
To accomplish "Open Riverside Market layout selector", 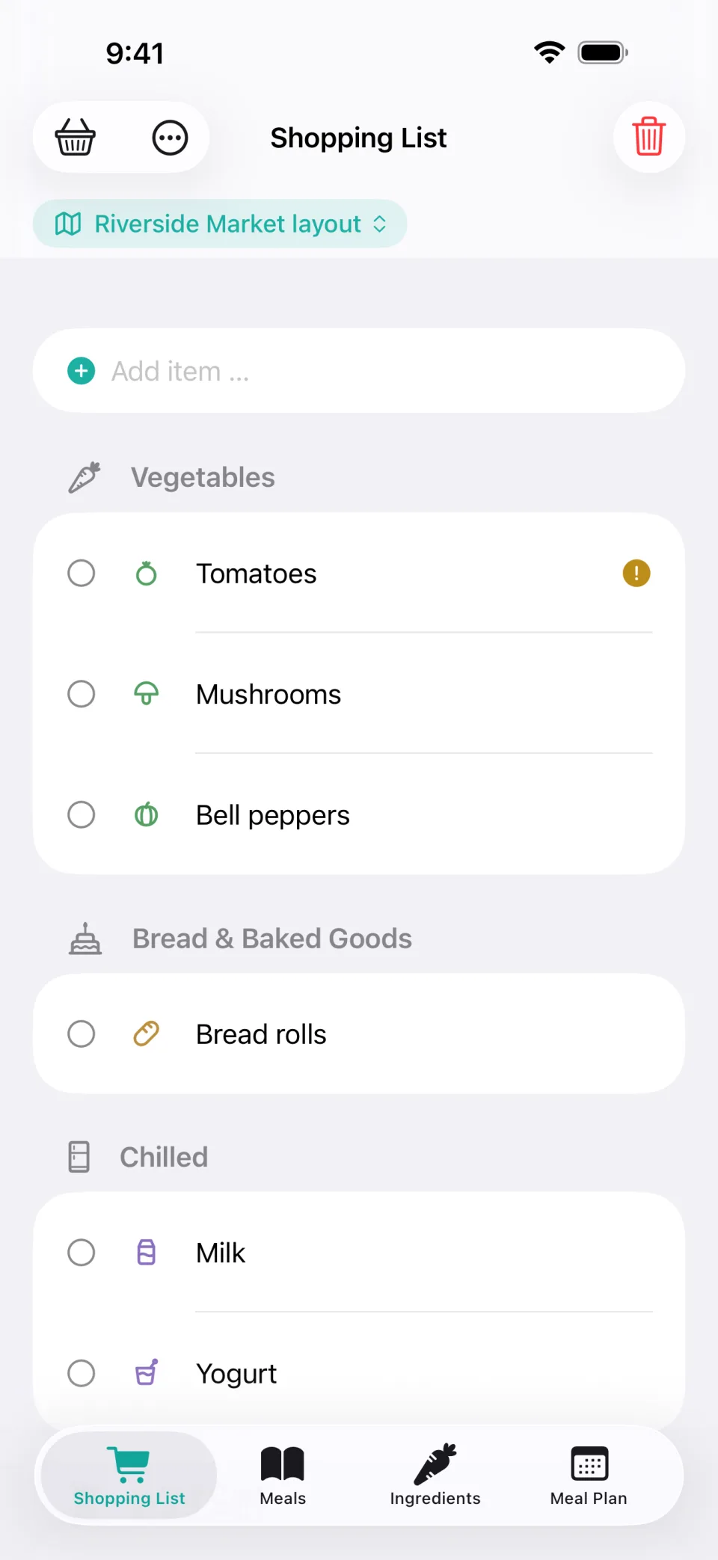I will (220, 224).
